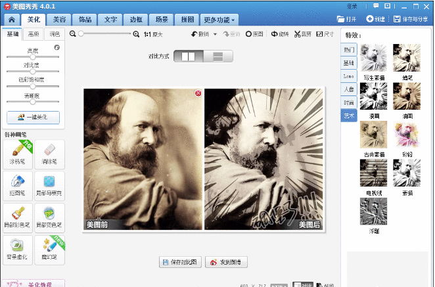Apply the 蜡笔 crayon effect thumbnail

(x=407, y=58)
